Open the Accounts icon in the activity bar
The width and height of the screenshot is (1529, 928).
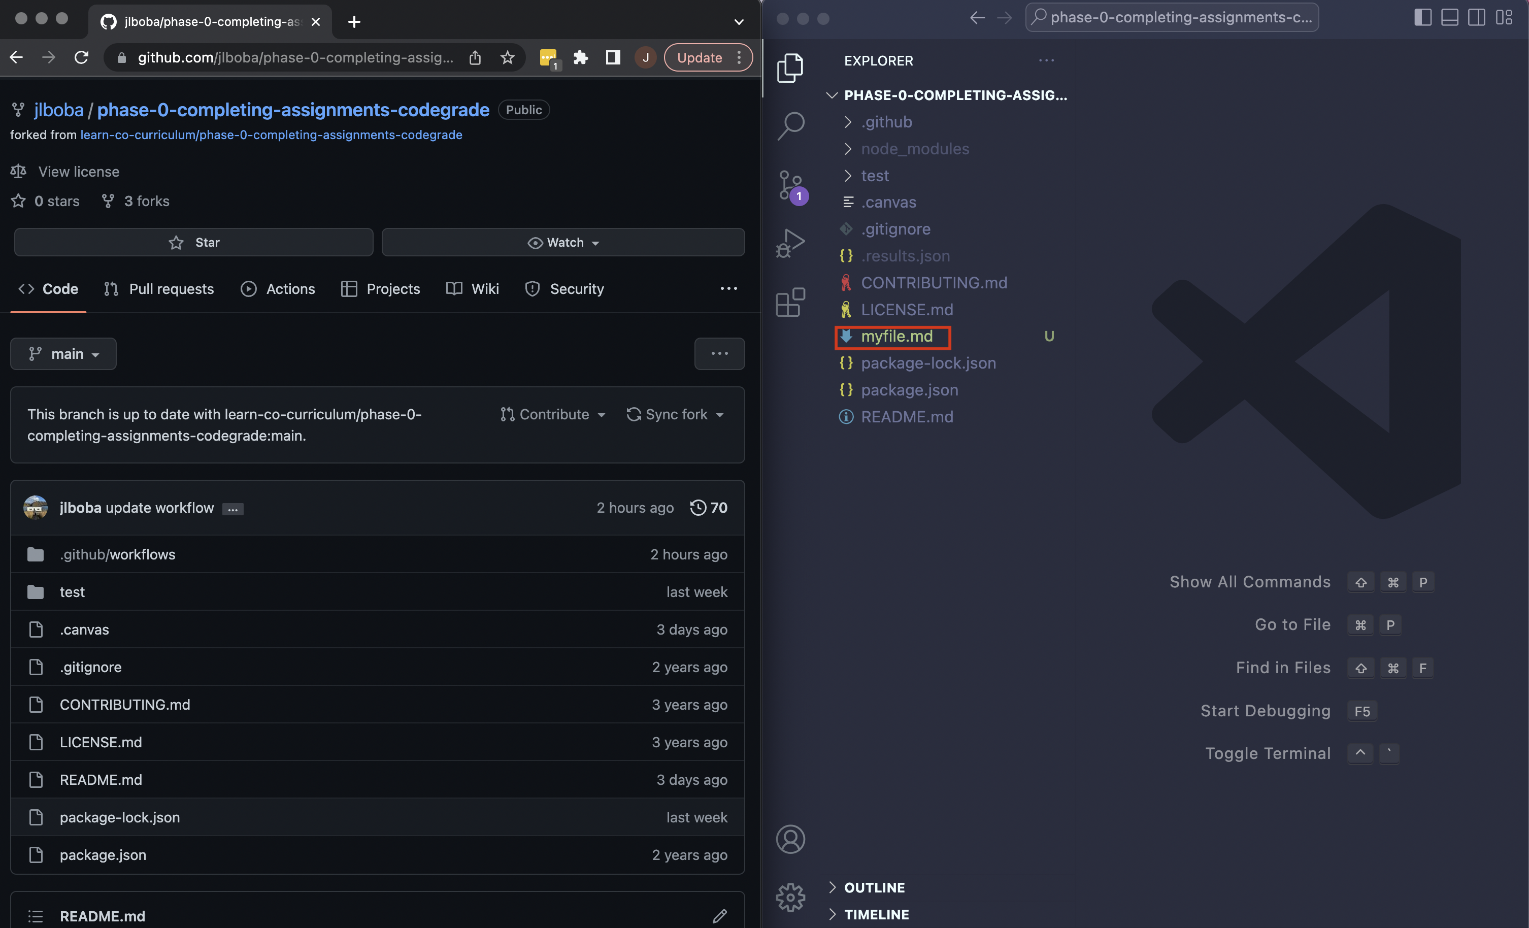coord(790,839)
